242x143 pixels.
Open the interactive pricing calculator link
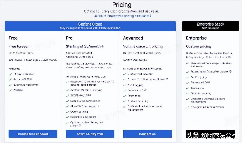[x=123, y=16]
